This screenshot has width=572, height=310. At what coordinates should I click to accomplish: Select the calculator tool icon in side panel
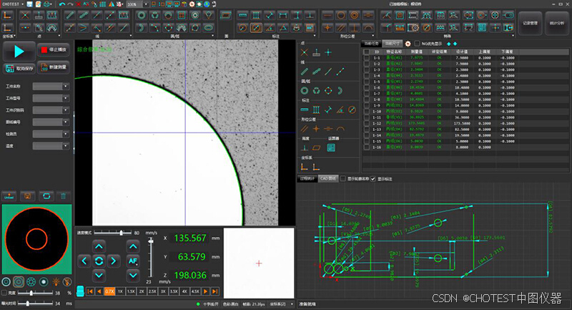click(x=331, y=147)
